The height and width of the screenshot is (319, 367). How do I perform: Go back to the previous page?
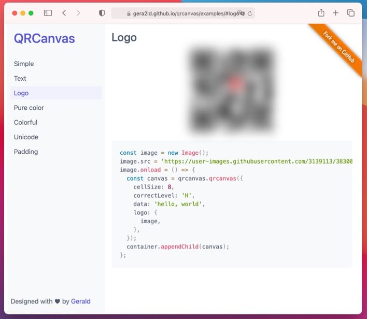point(64,13)
